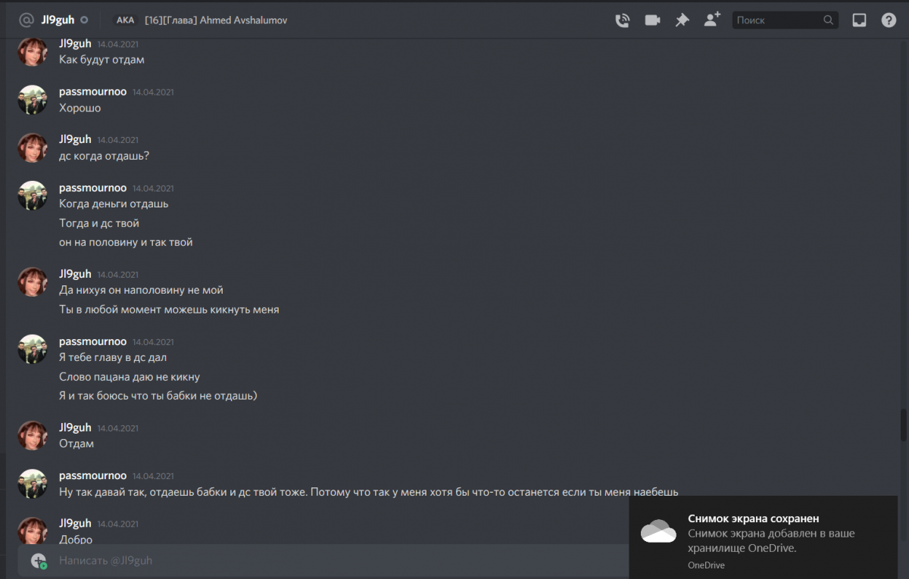The image size is (909, 579).
Task: Click Jl9guh username above дс когда отдашь
Action: [75, 139]
